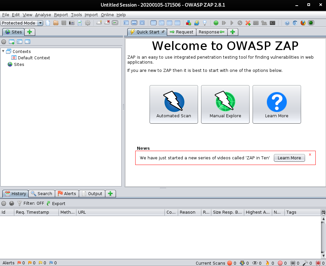Click the hammer forced browse icon in status bar
The image size is (326, 266).
click(305, 263)
